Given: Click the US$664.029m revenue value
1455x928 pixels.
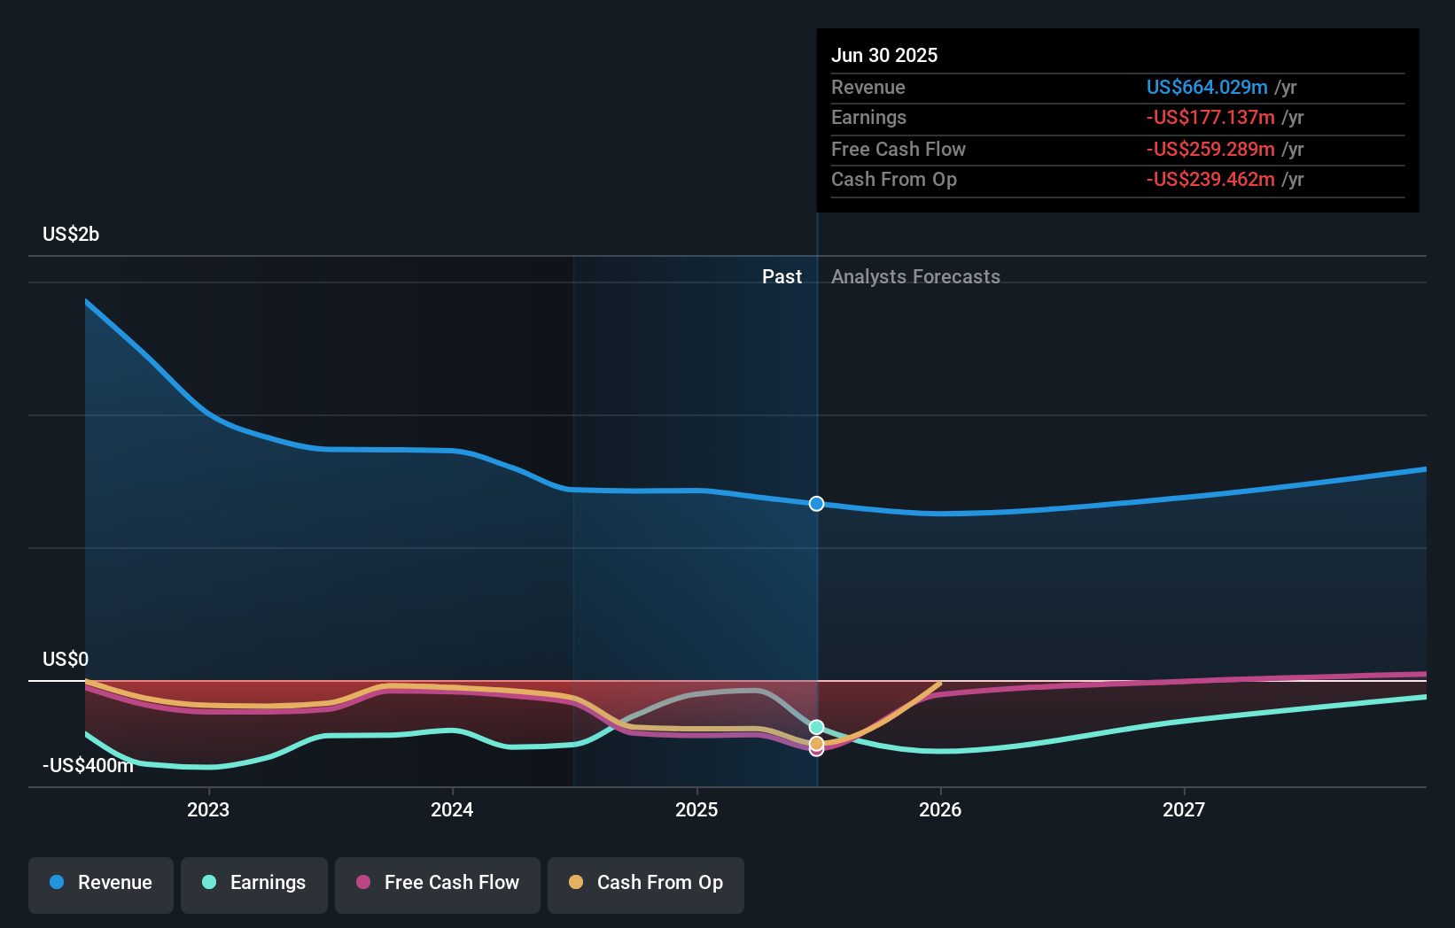Looking at the screenshot, I should (x=1207, y=88).
